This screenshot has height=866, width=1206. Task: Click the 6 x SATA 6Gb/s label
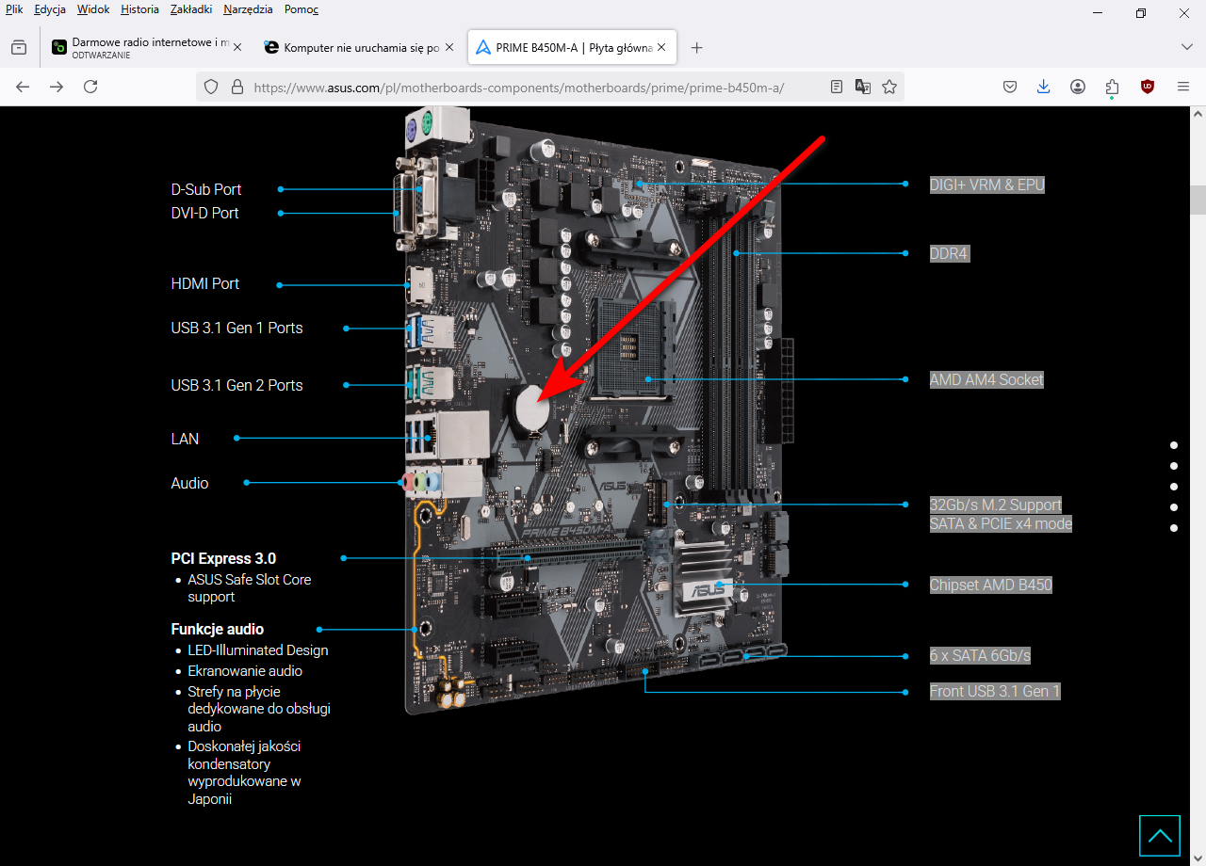[980, 655]
